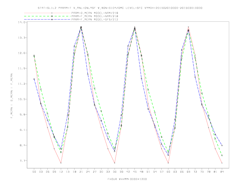The height and width of the screenshot is (187, 242).
Task: Click y-axis tick label 7.7
Action: click(22, 161)
